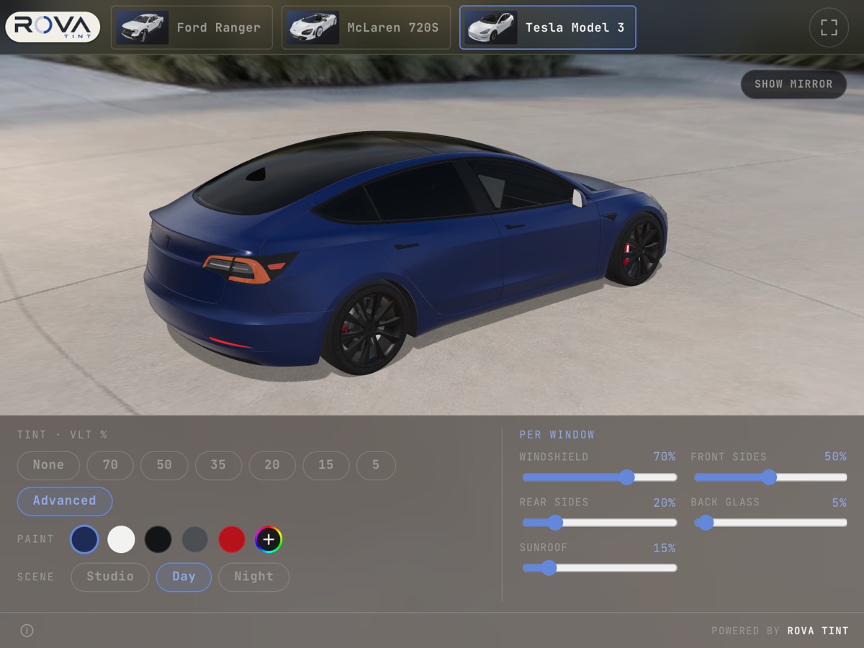Screen dimensions: 864x648
Task: Click the Windshield 70% value
Action: click(664, 457)
